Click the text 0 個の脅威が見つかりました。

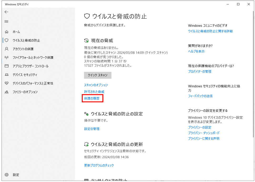point(104,57)
